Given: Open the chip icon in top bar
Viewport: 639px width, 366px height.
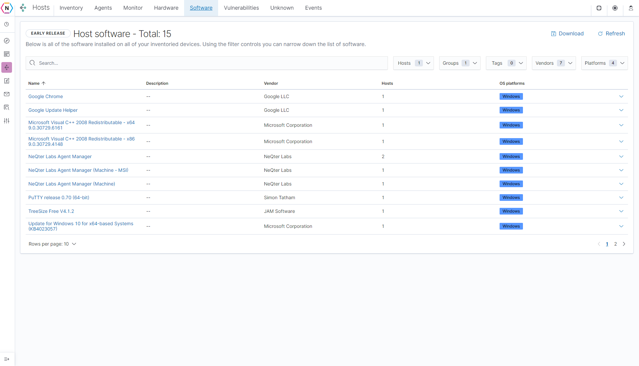Looking at the screenshot, I should 615,8.
